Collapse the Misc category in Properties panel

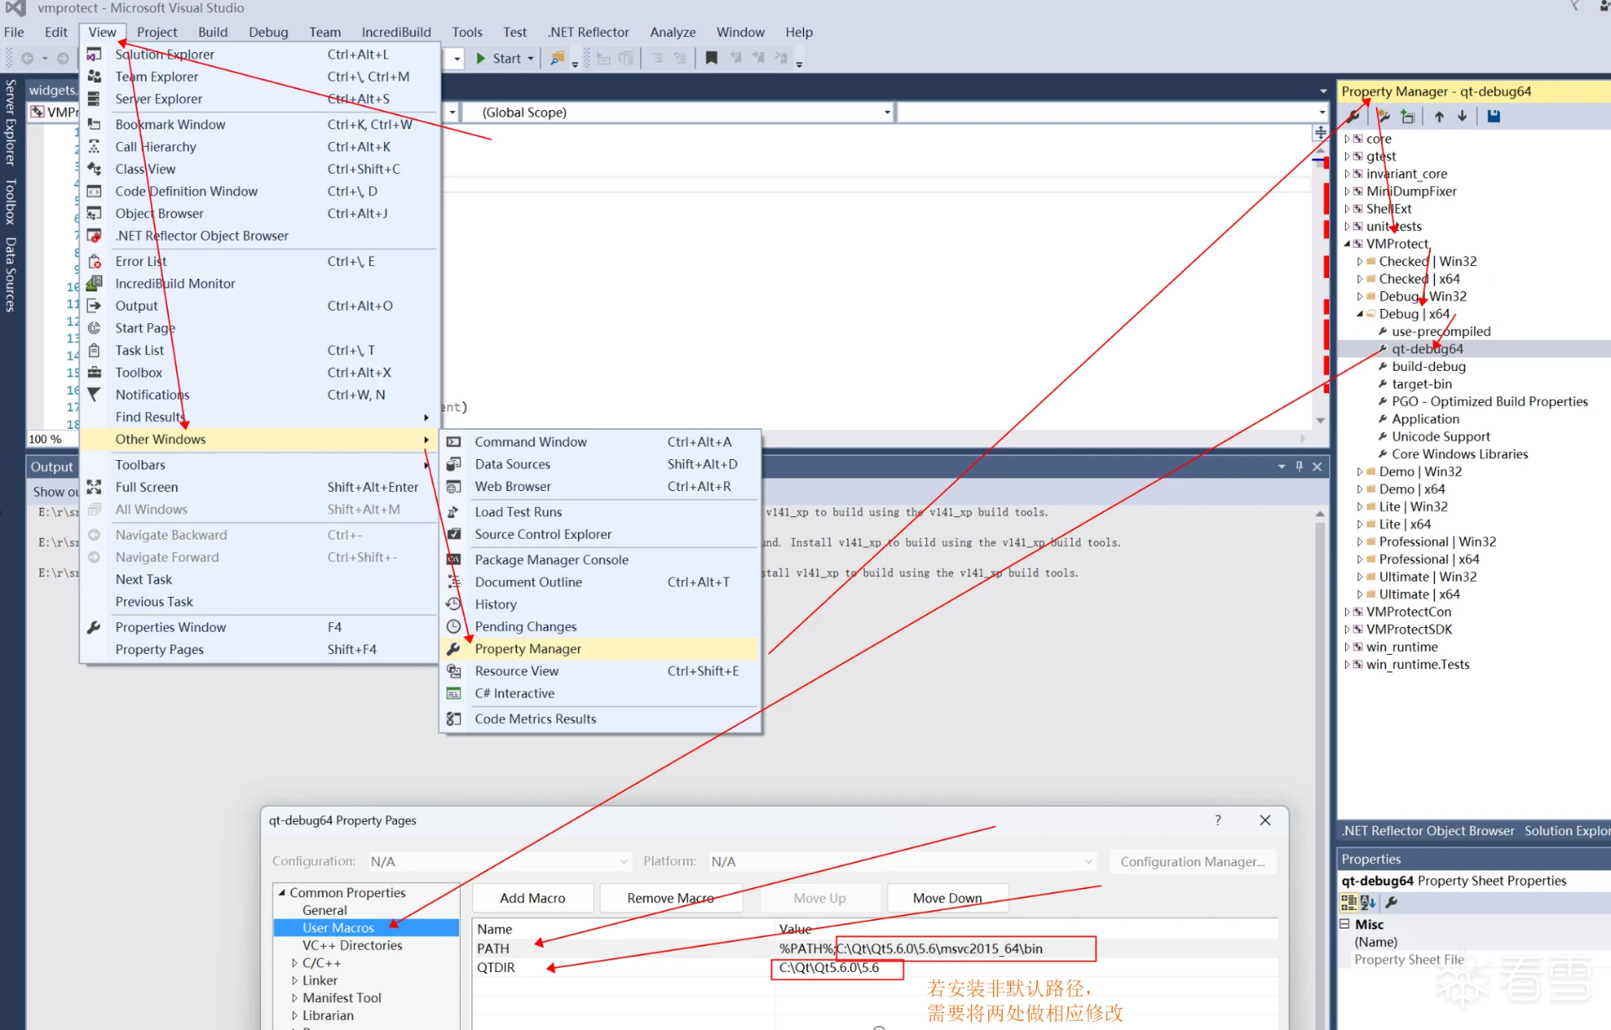(1344, 923)
